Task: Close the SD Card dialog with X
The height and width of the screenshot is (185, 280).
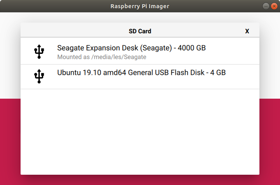Action: tap(247, 31)
